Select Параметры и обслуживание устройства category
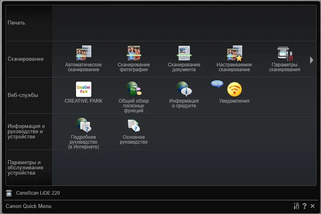321x214 pixels. coord(29,168)
